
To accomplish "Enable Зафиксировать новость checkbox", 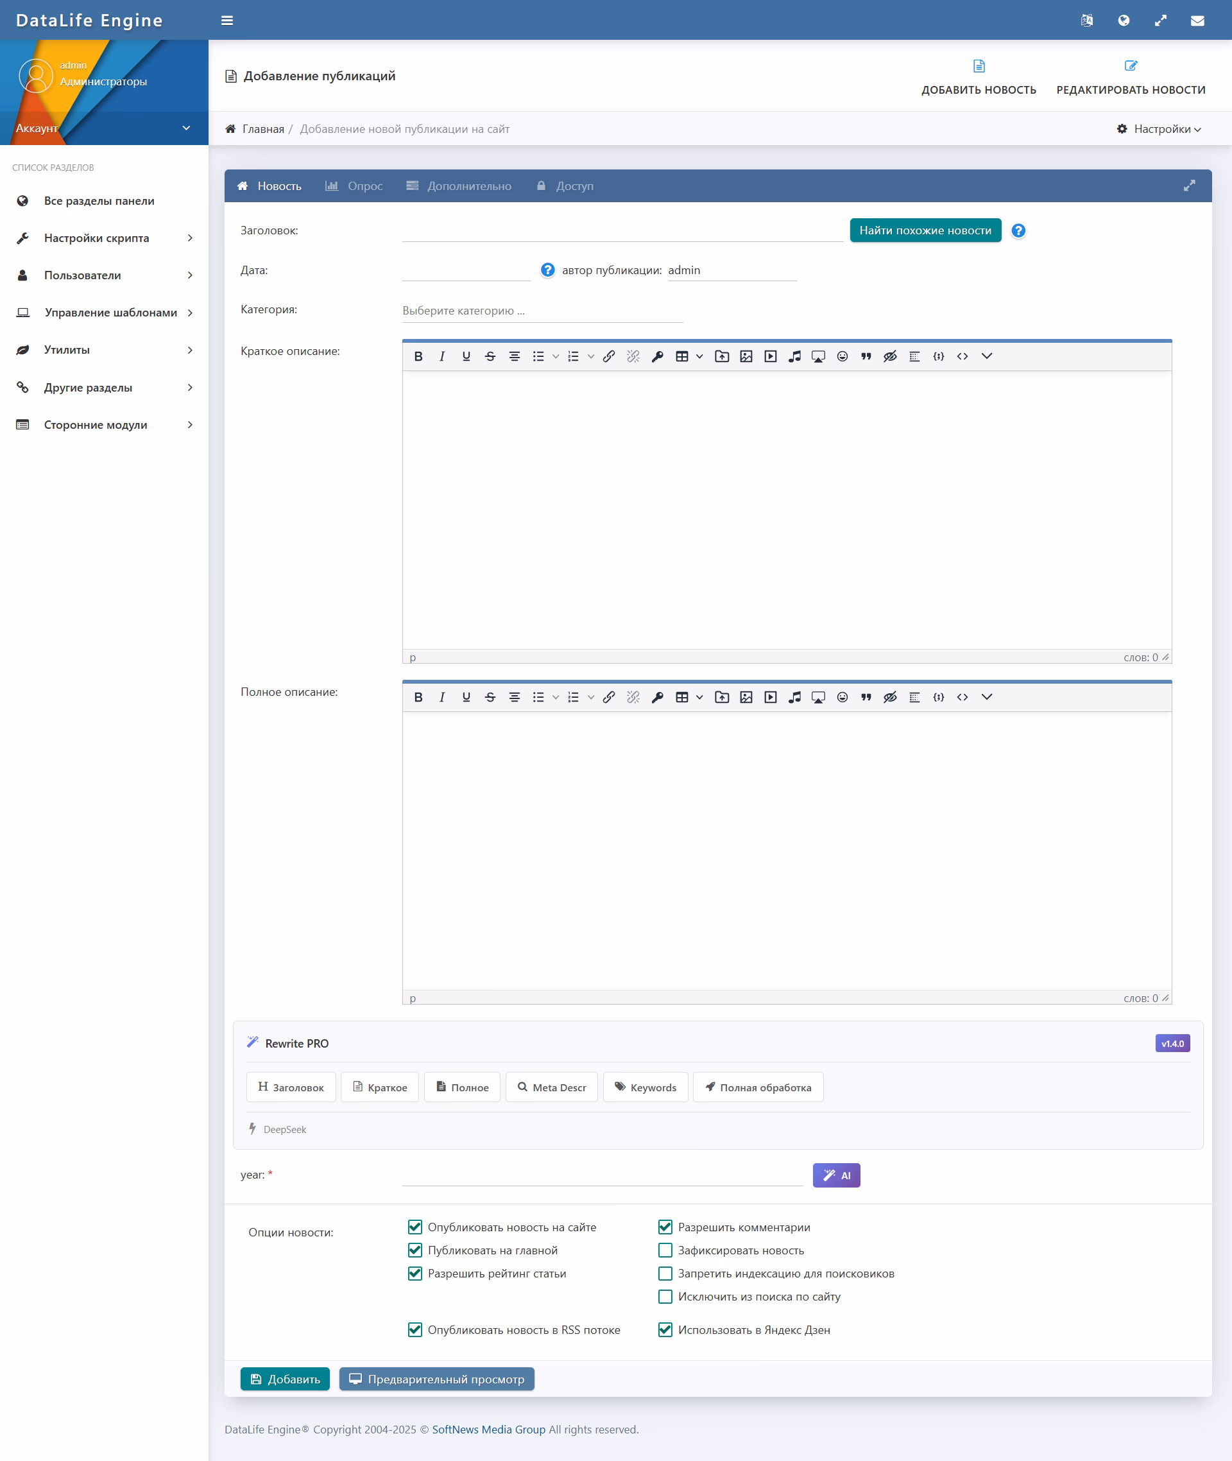I will 665,1250.
